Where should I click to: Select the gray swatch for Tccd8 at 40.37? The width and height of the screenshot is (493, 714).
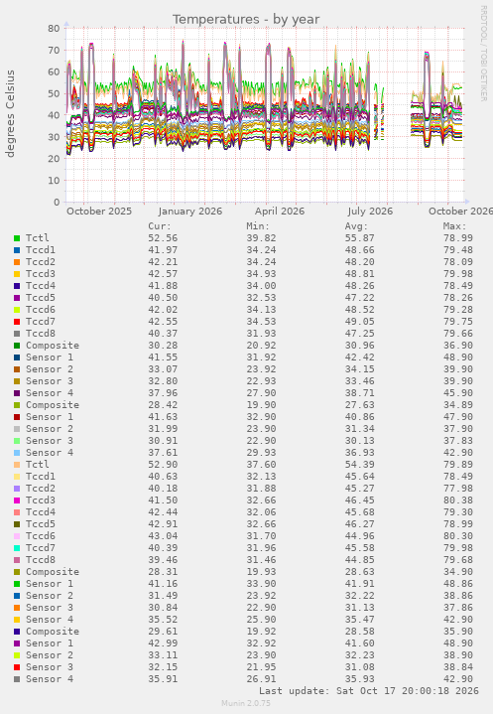pyautogui.click(x=17, y=334)
